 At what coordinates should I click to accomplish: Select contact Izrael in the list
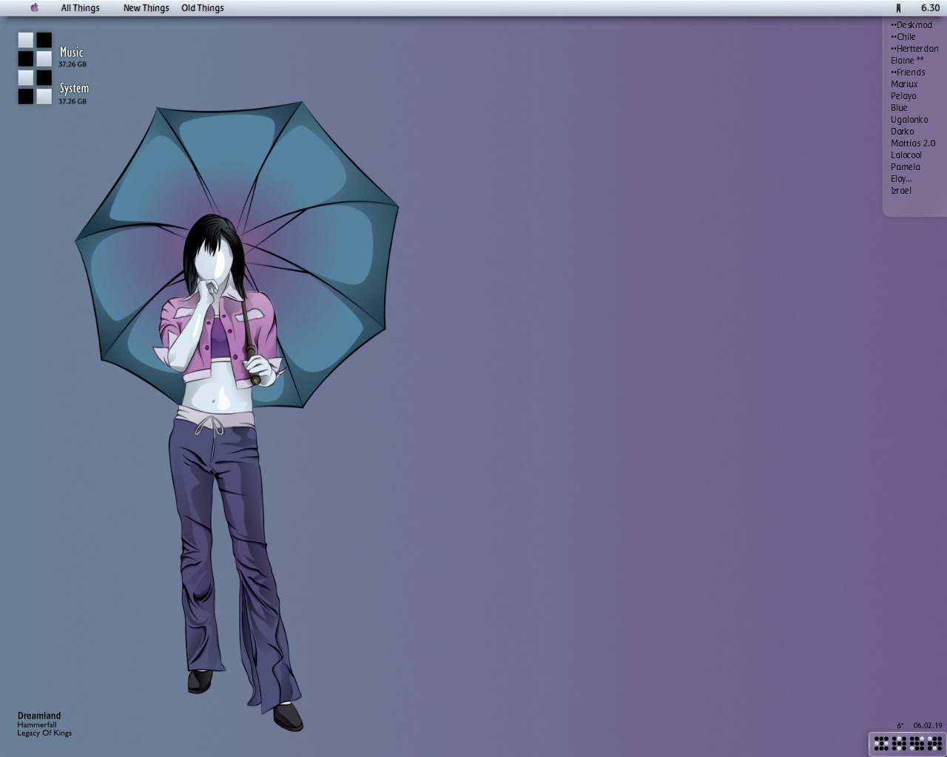tap(901, 191)
